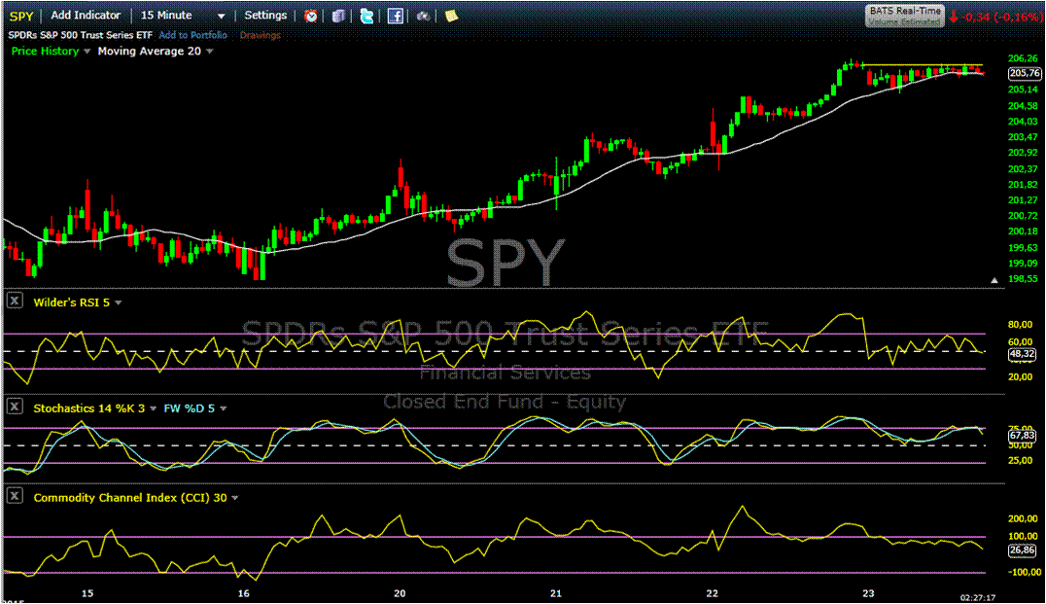This screenshot has height=604, width=1046.
Task: Click the timestamp 02:27:17
Action: [x=977, y=597]
